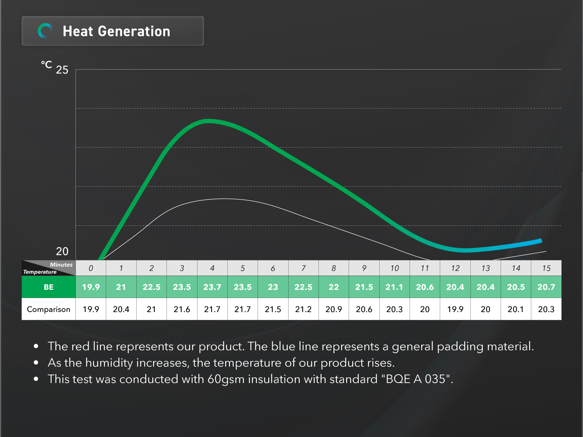
Task: Click the minute 4 column header
Action: point(212,268)
